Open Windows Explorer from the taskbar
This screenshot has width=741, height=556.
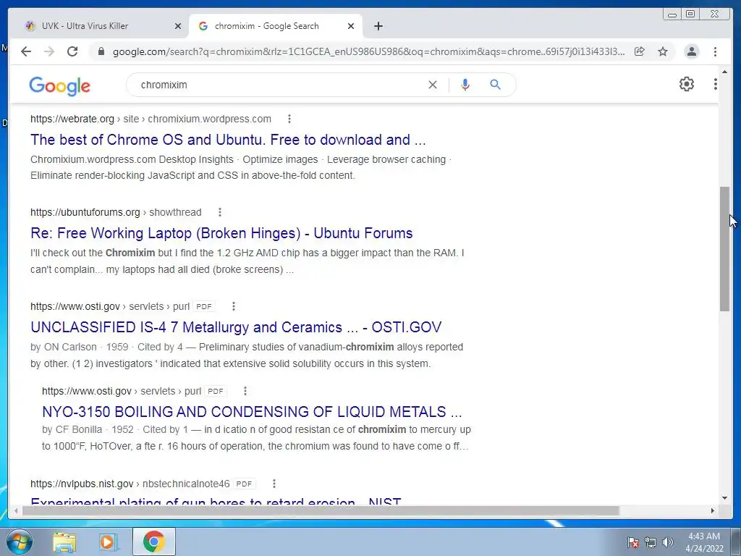(x=64, y=542)
